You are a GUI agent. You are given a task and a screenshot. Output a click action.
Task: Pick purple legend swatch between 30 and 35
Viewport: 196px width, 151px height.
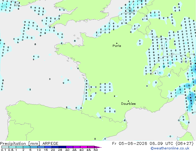point(70,147)
